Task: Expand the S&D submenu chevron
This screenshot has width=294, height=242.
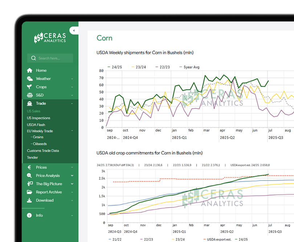Action: tap(72, 95)
